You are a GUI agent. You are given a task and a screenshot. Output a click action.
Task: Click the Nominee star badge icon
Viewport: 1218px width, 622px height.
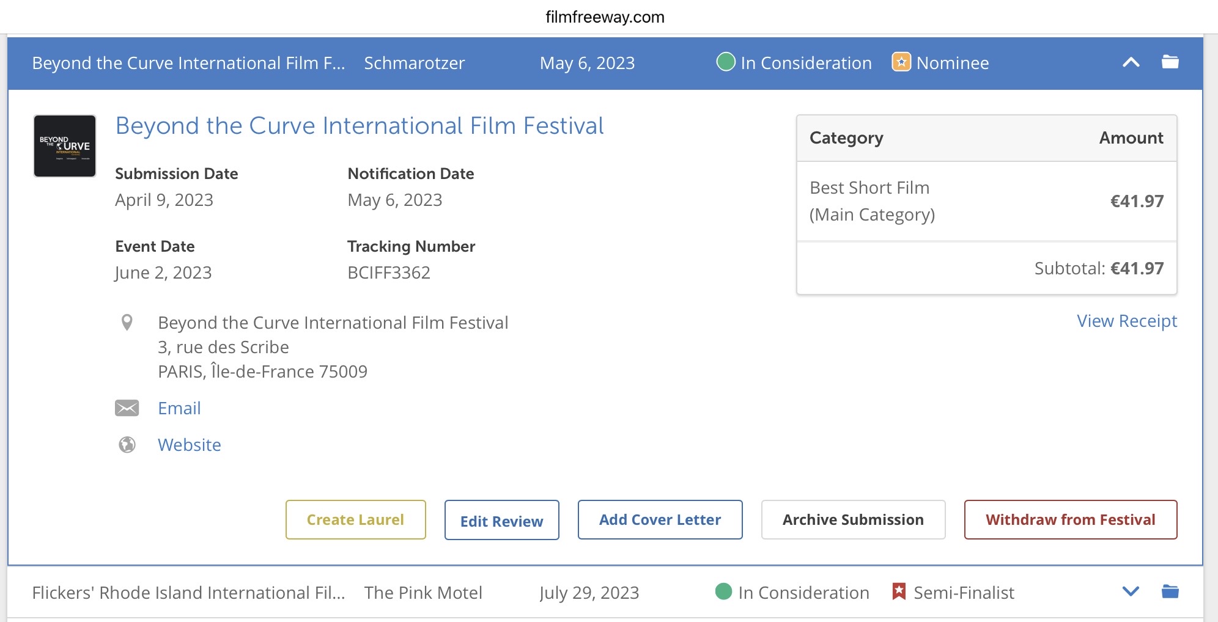tap(901, 62)
